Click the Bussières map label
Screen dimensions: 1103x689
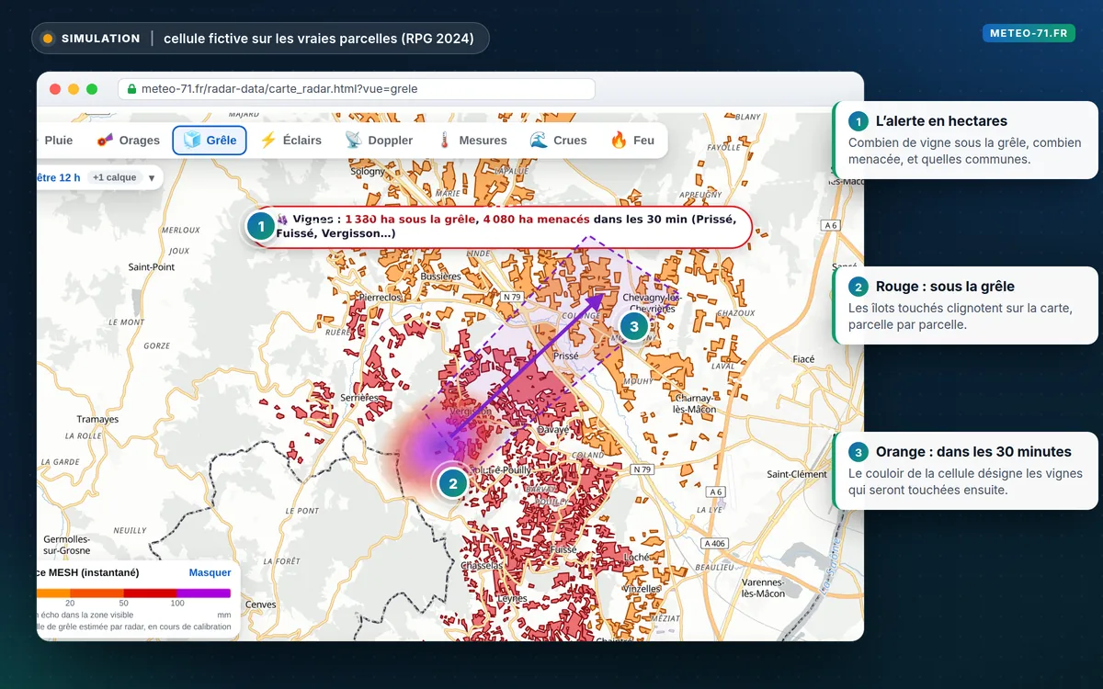pyautogui.click(x=440, y=276)
